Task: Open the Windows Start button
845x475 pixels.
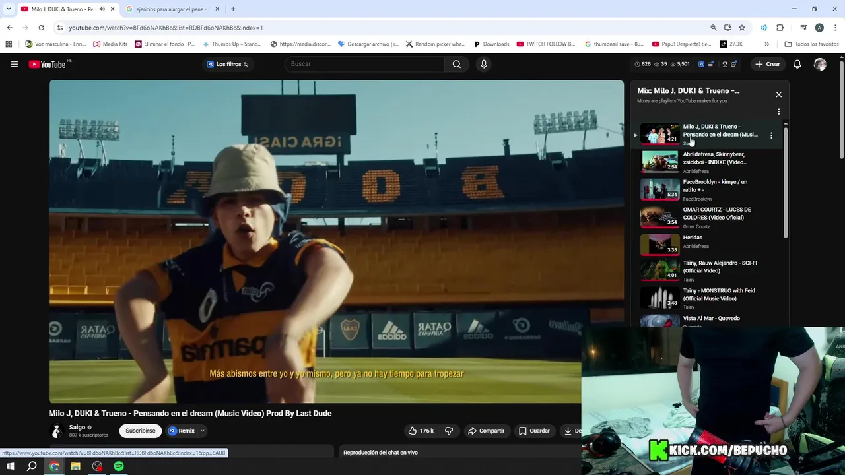Action: 11,466
